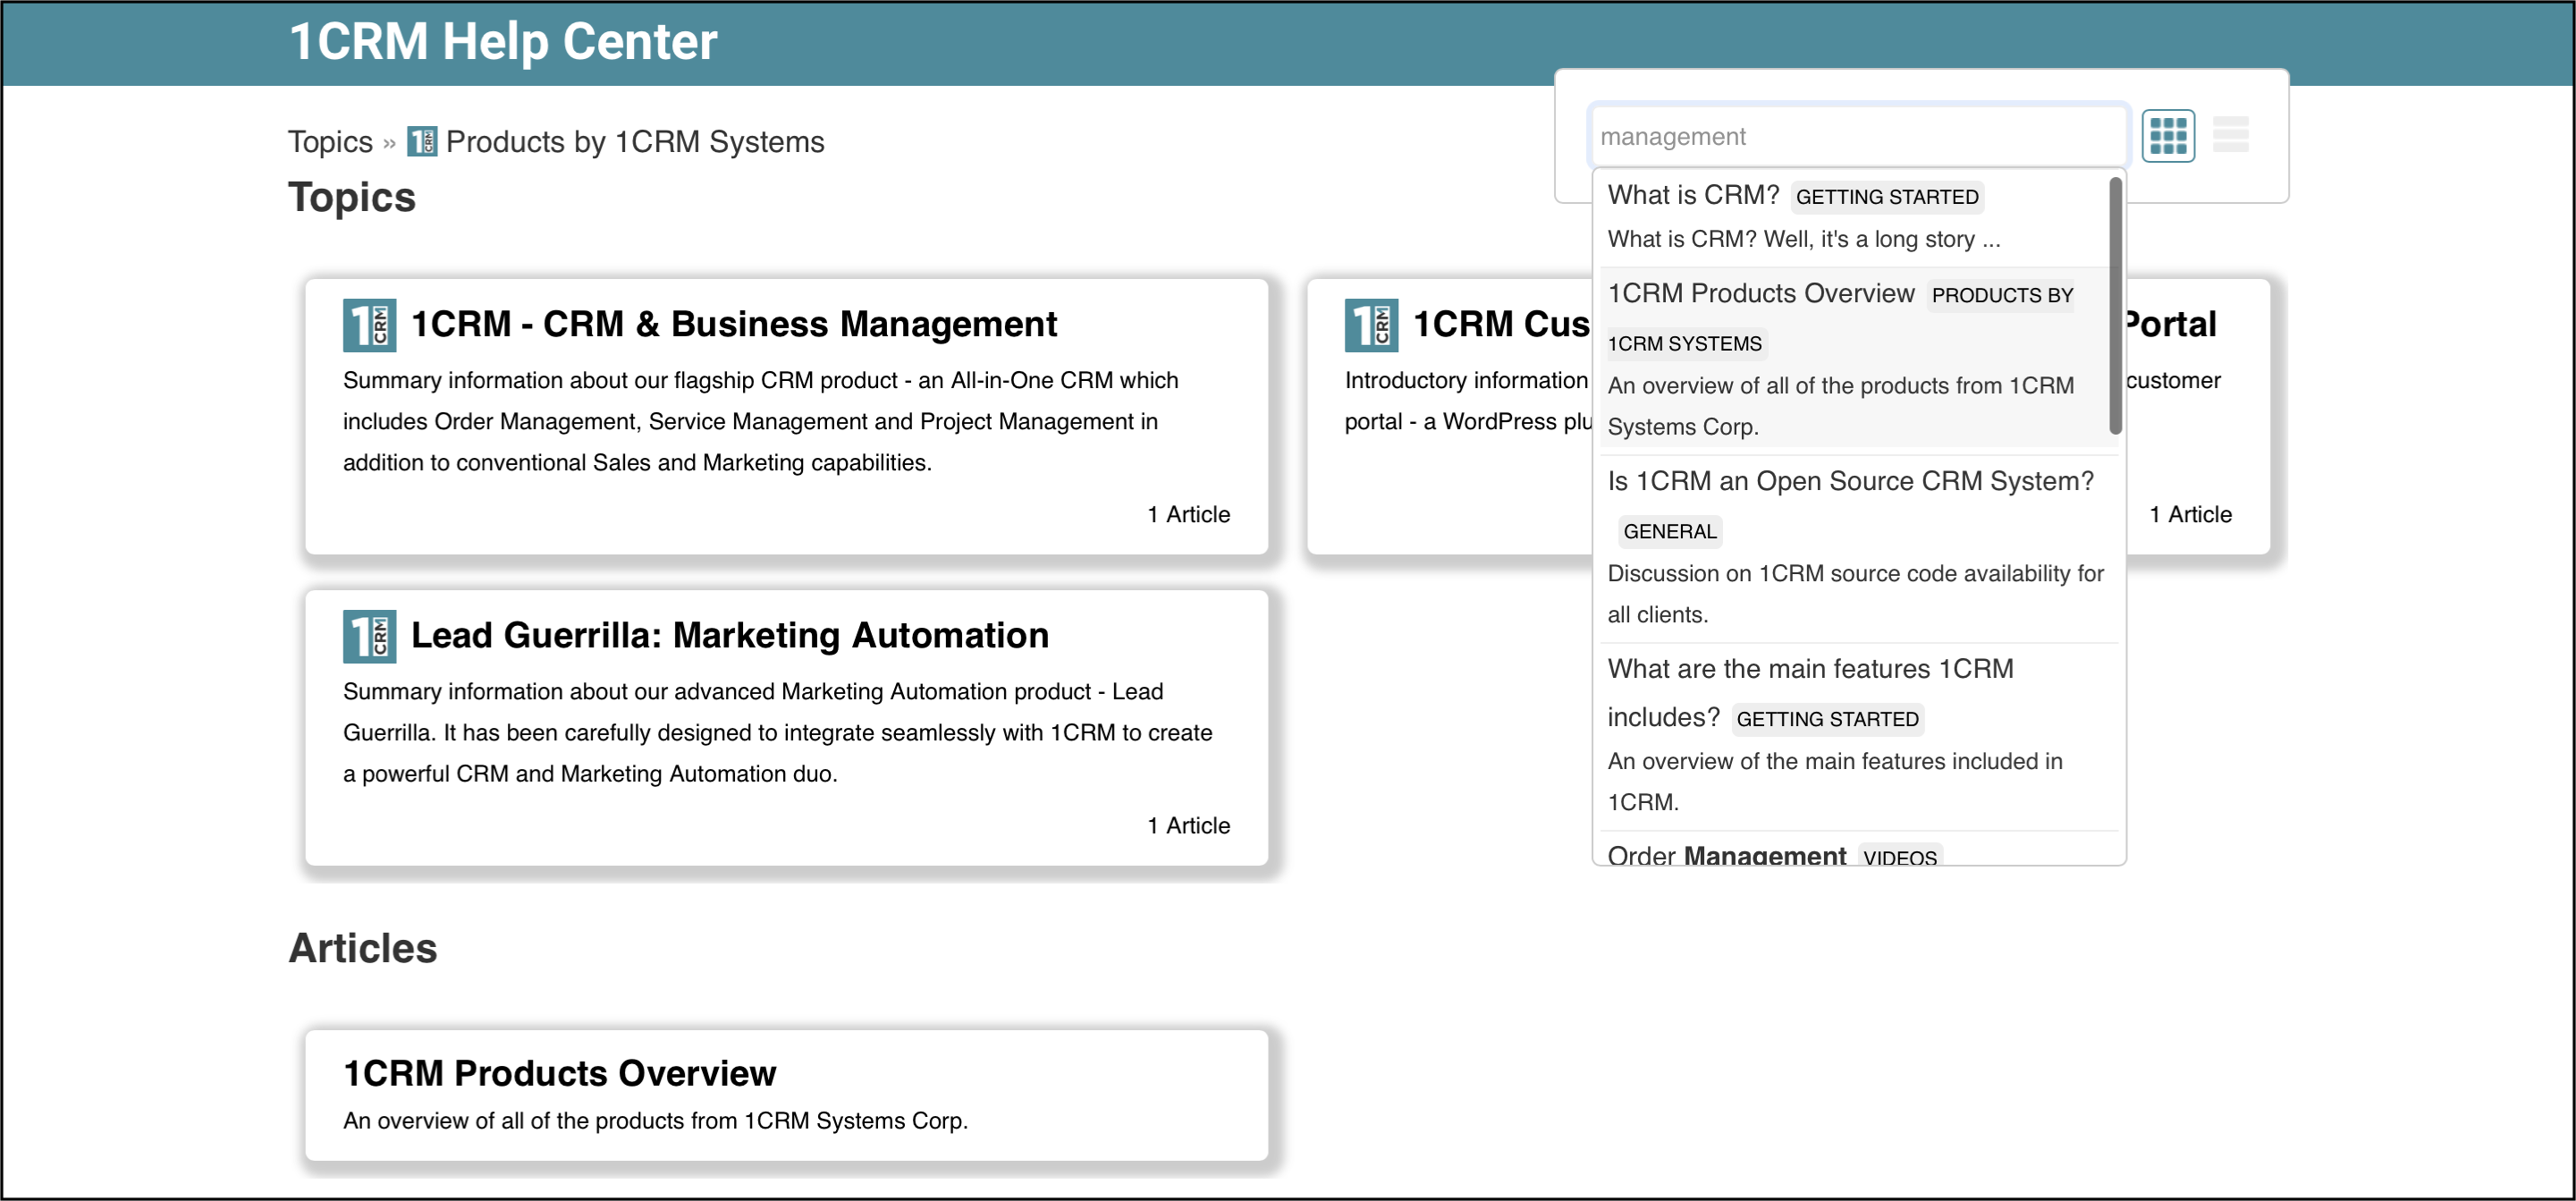This screenshot has height=1201, width=2576.
Task: Click the 1CRM logo icon in breadcrumb
Action: pyautogui.click(x=422, y=141)
